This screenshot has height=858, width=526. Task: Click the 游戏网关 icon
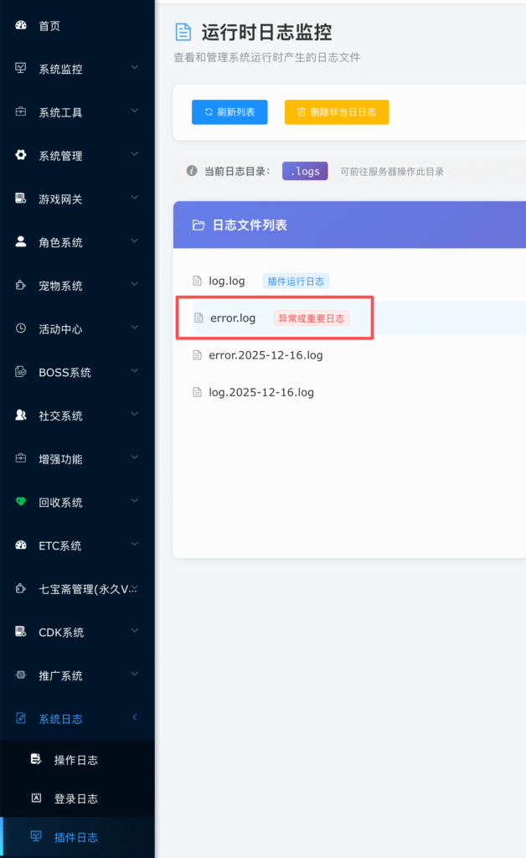pos(21,198)
